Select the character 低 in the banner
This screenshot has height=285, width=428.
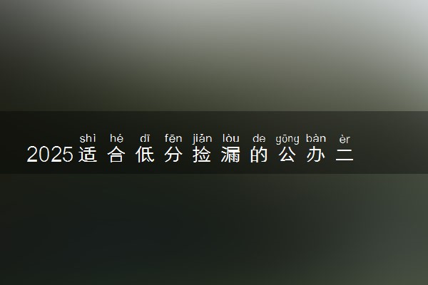[145, 155]
